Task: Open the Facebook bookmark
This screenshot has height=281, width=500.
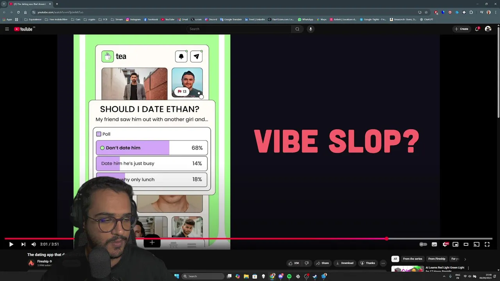Action: (151, 20)
